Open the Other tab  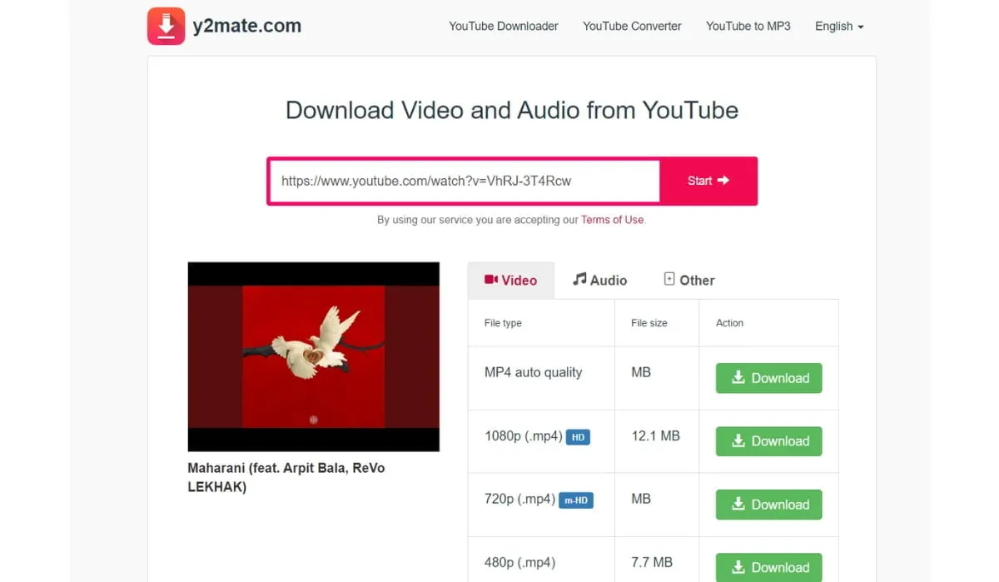pyautogui.click(x=688, y=280)
